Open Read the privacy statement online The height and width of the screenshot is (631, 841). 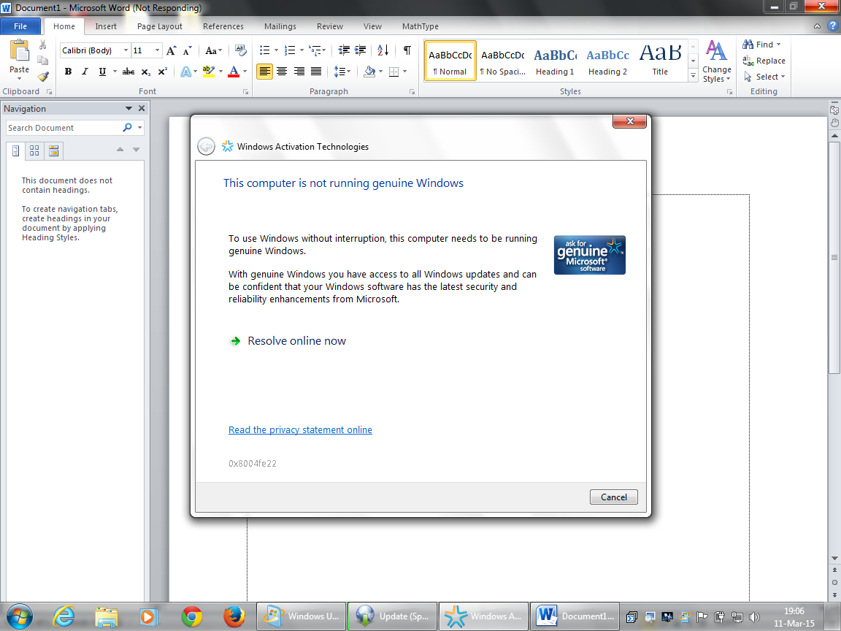point(300,429)
